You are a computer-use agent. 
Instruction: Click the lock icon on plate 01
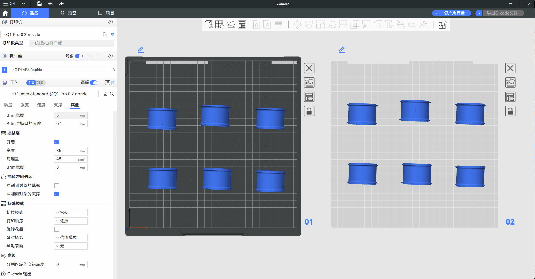(309, 111)
